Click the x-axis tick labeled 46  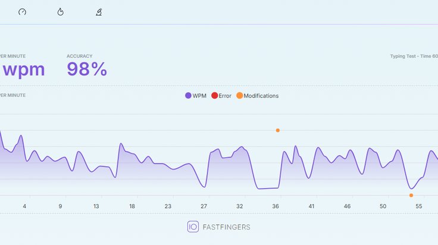coord(347,206)
